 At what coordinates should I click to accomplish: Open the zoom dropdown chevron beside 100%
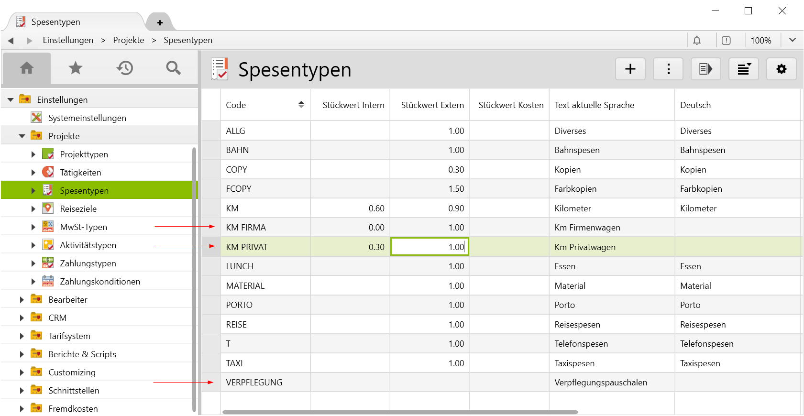792,40
